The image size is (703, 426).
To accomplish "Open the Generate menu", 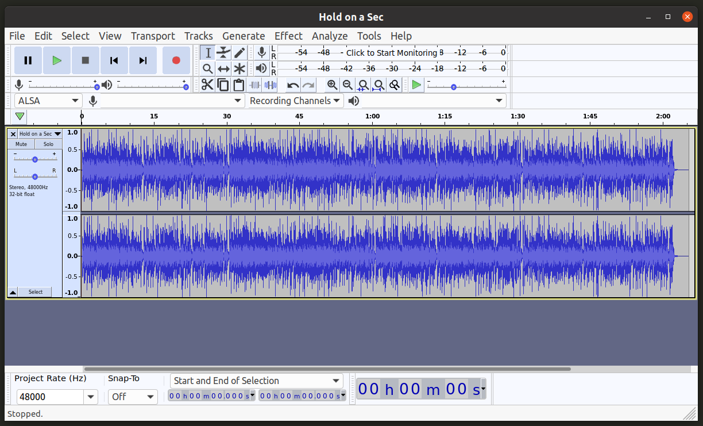I will [244, 36].
